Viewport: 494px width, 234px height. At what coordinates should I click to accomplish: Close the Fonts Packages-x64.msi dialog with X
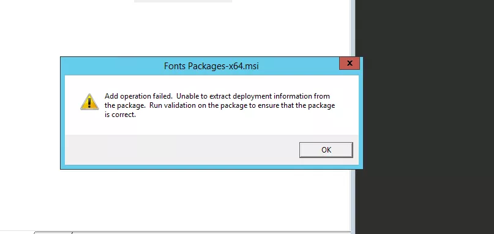[350, 63]
